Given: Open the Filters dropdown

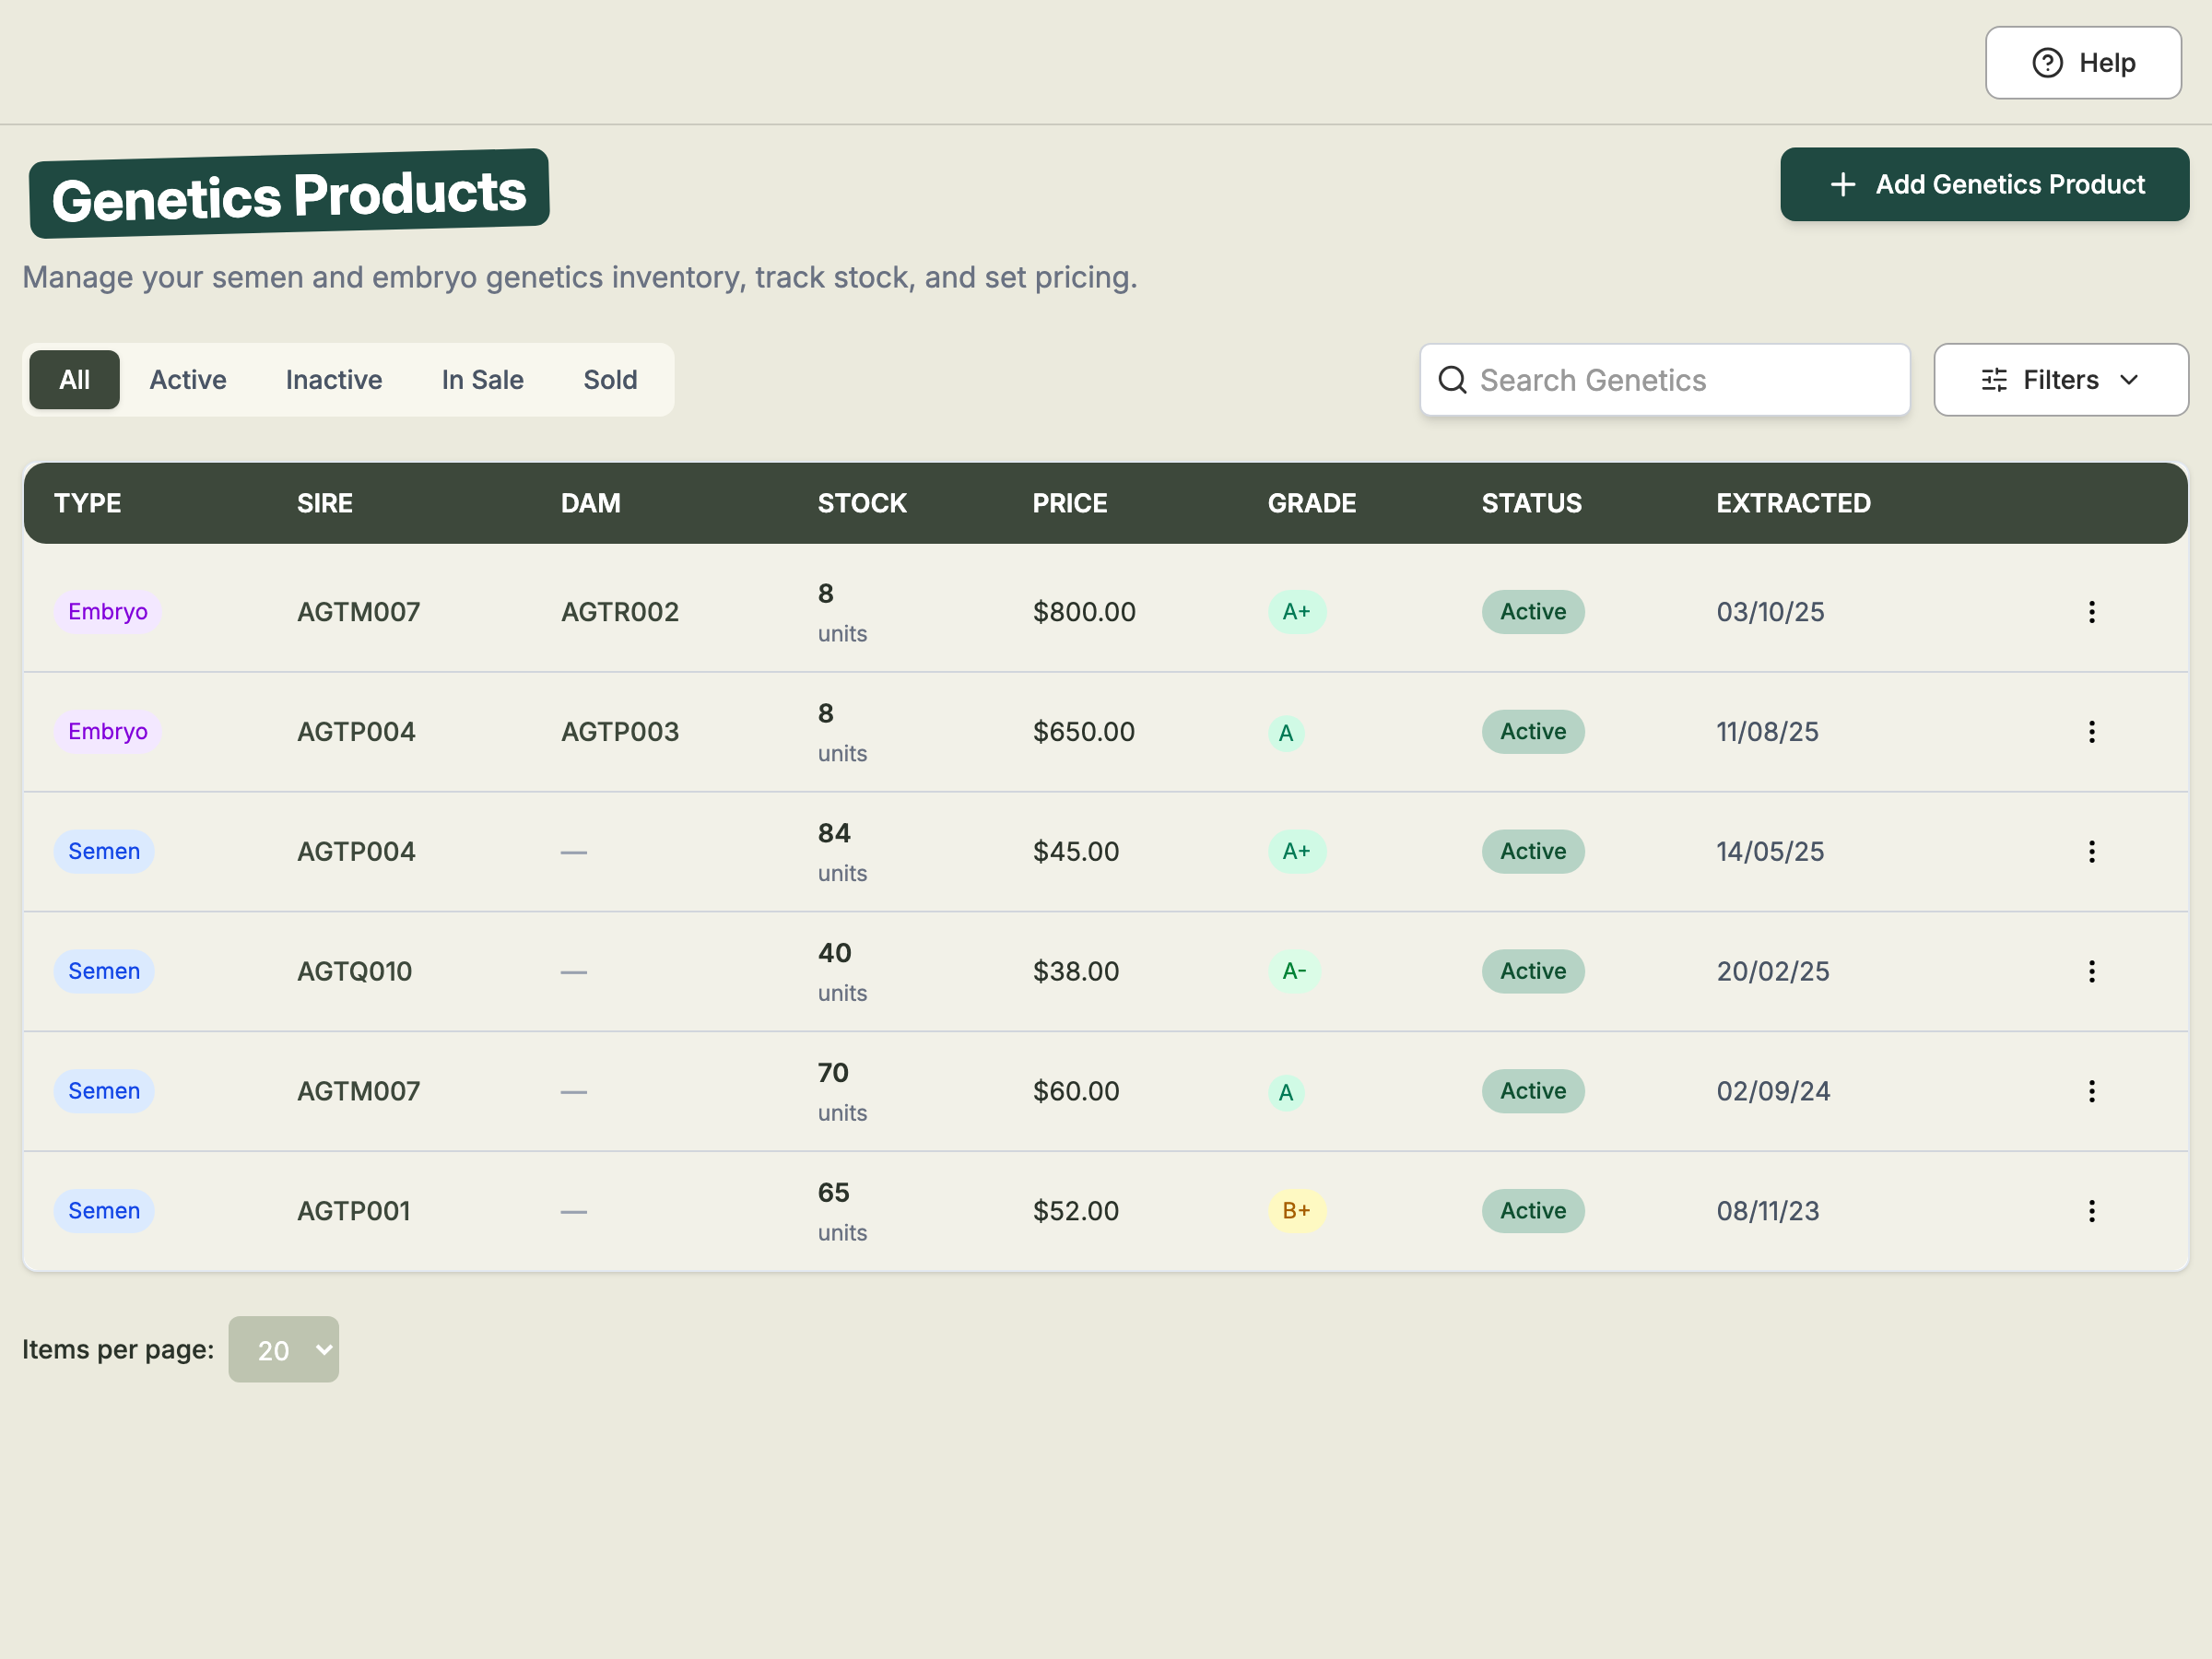Looking at the screenshot, I should click(2060, 380).
